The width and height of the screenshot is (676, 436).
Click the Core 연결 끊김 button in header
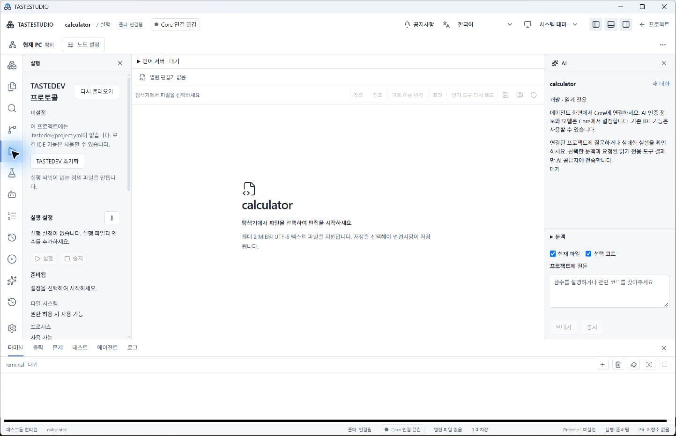point(175,24)
